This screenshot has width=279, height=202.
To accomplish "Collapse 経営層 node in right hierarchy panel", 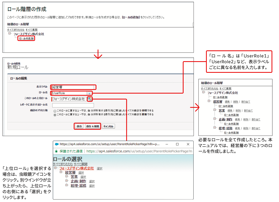I will pyautogui.click(x=209, y=101).
